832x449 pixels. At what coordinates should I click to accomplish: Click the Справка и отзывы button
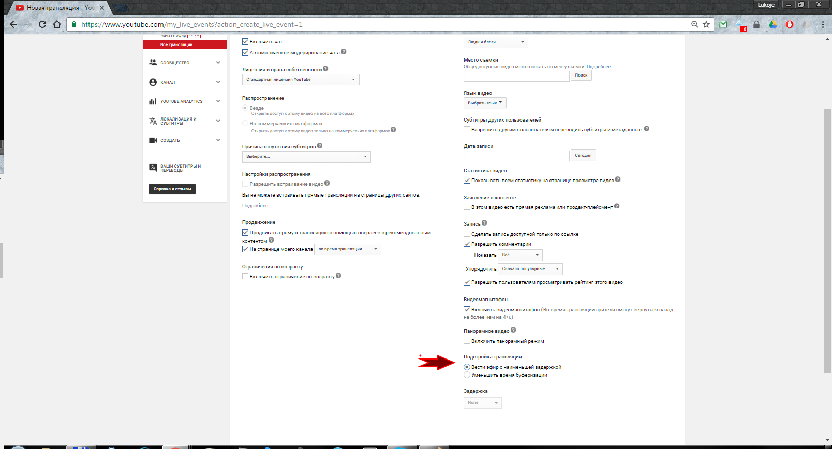(172, 189)
